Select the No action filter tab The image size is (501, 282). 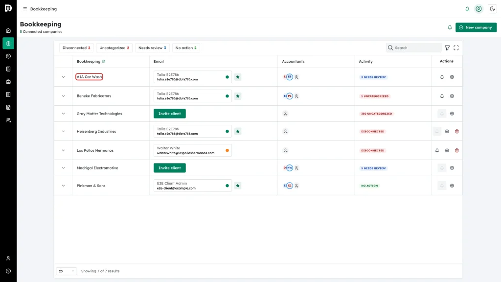(x=186, y=48)
